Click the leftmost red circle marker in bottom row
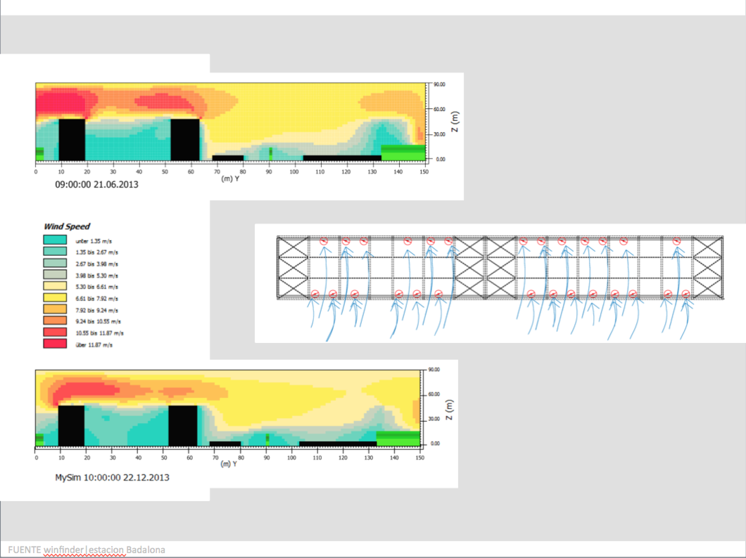The image size is (746, 558). 315,294
